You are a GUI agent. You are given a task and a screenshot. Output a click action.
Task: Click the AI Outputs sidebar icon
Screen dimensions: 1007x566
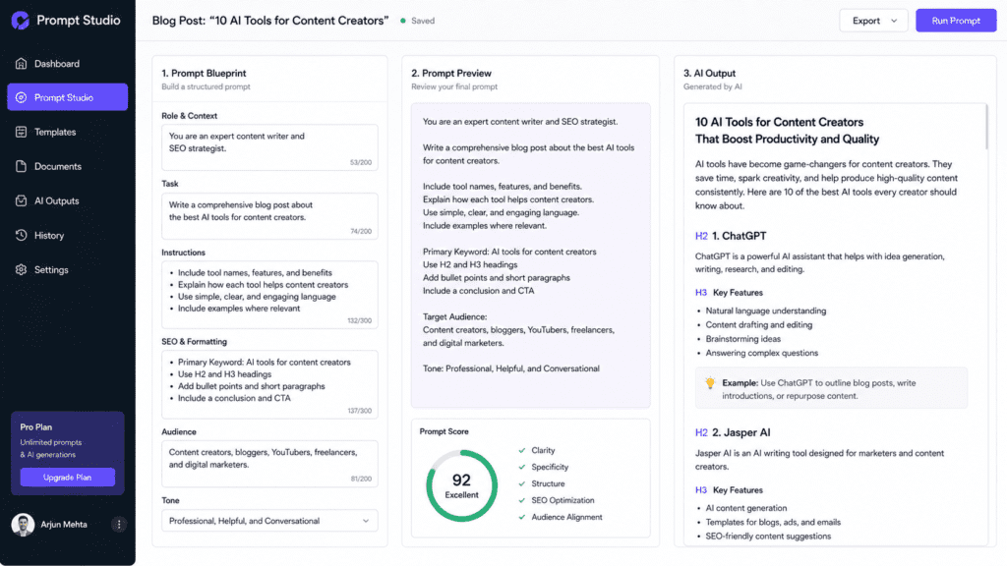[x=22, y=200]
